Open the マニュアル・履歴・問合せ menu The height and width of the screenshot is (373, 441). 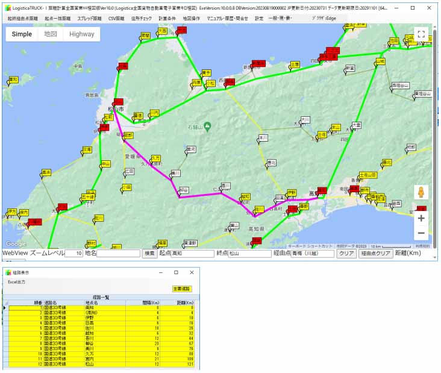228,18
